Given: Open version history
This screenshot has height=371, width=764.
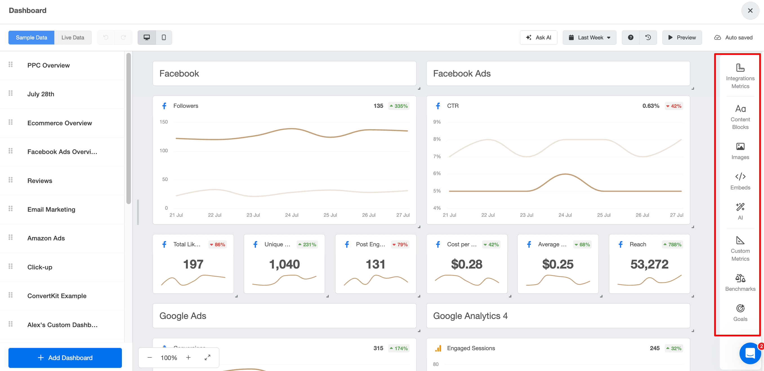Looking at the screenshot, I should click(x=648, y=37).
